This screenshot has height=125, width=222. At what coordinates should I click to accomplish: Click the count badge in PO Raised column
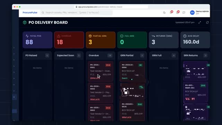(x=47, y=56)
